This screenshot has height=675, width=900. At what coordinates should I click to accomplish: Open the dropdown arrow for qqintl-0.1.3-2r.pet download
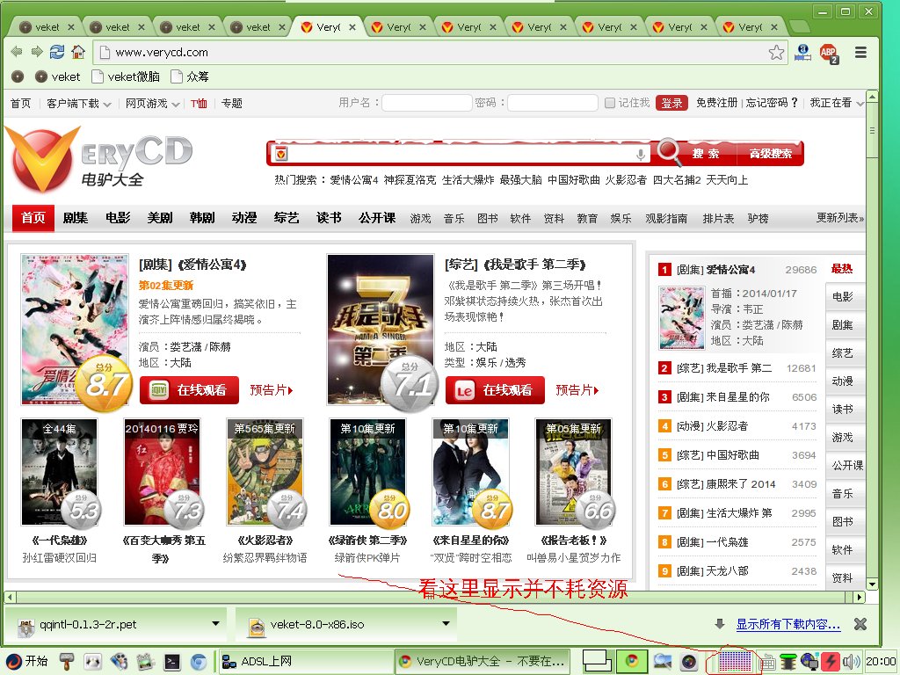[x=216, y=623]
